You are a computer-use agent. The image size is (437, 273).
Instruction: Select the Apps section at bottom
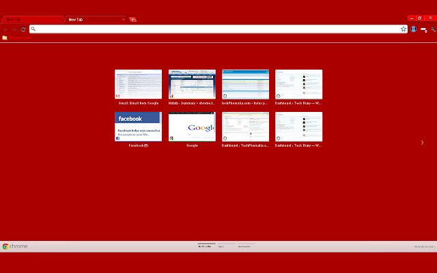tap(221, 246)
